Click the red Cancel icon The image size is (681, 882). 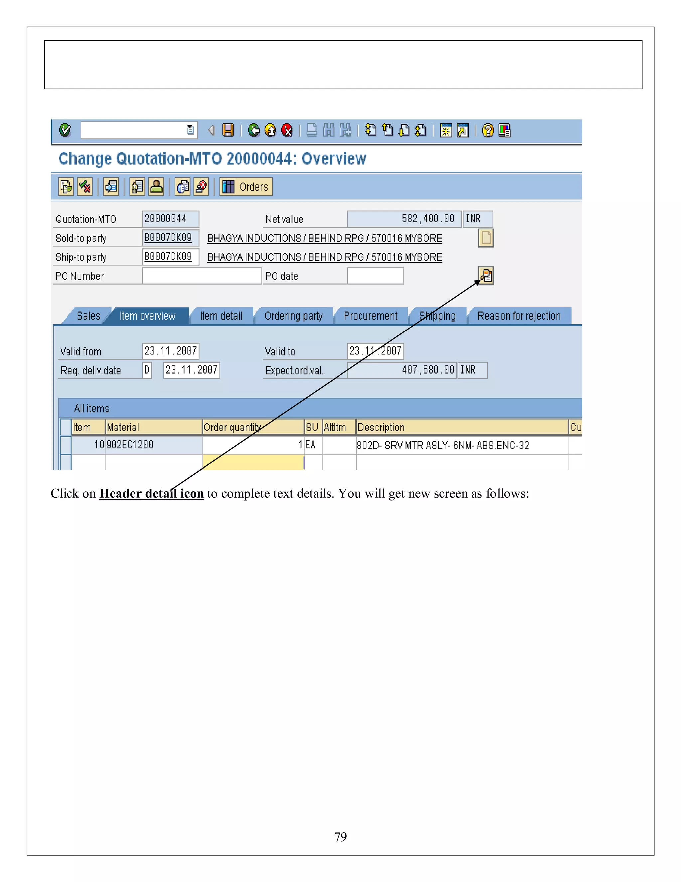click(x=287, y=130)
